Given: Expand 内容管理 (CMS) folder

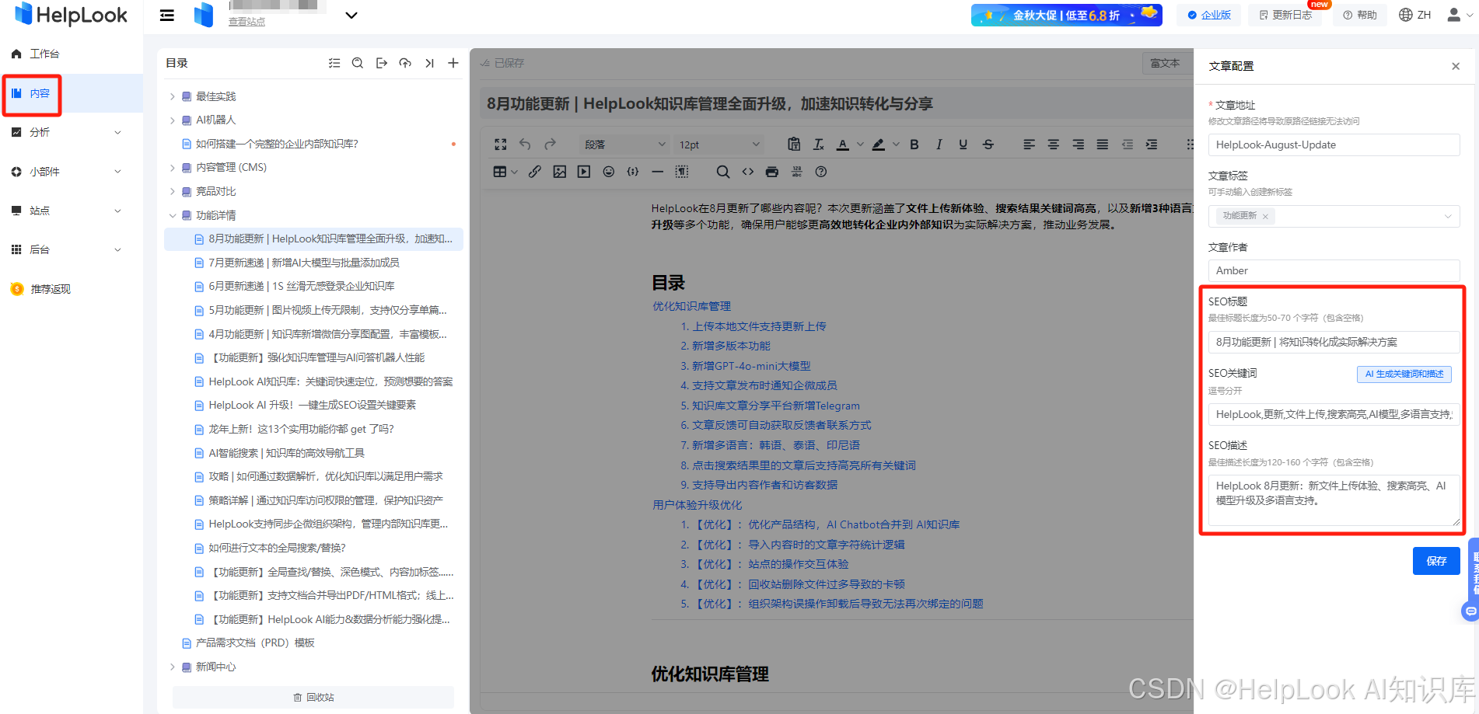Looking at the screenshot, I should click(x=173, y=168).
